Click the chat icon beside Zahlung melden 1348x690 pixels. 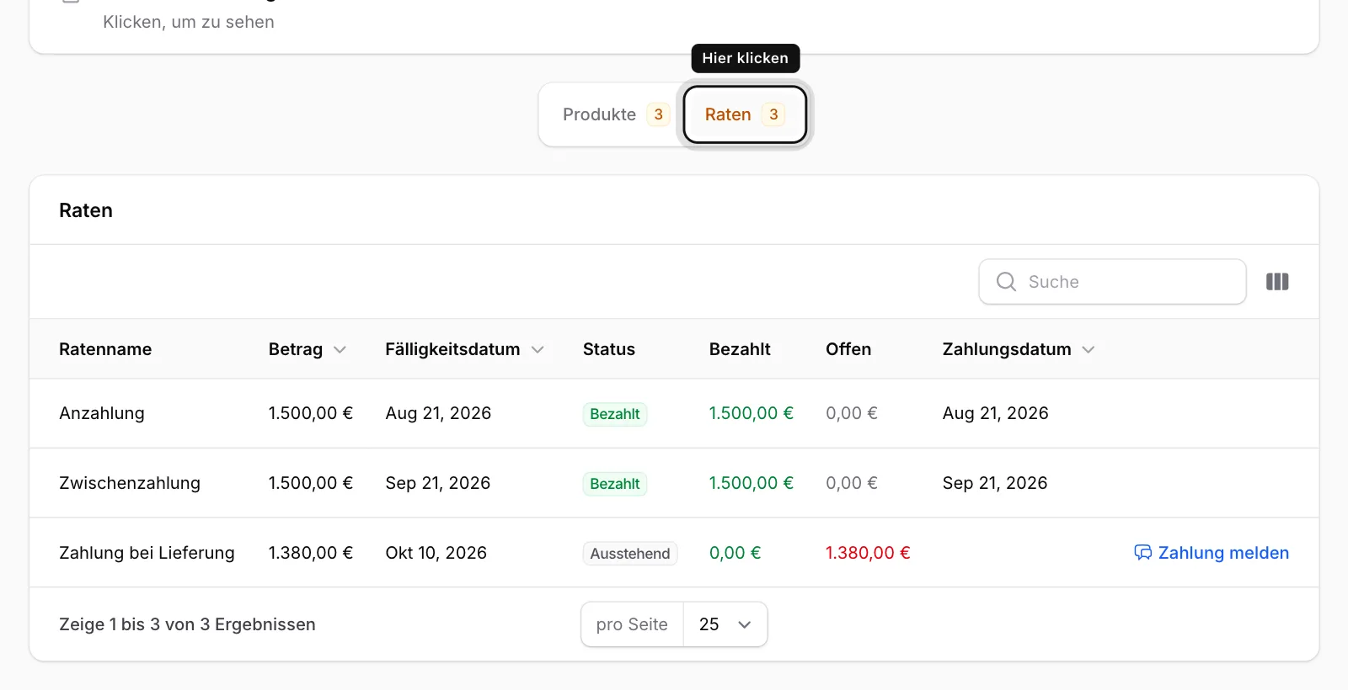[1142, 553]
